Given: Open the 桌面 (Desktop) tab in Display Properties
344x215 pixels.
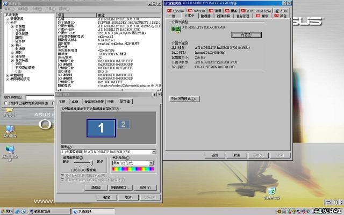Looking at the screenshot, I should [x=75, y=102].
